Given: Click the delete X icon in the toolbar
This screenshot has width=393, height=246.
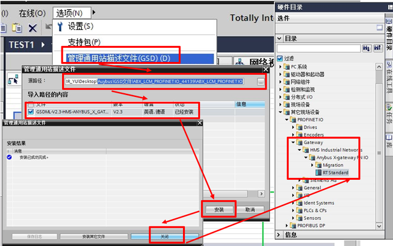Looking at the screenshot, I should [x=33, y=28].
